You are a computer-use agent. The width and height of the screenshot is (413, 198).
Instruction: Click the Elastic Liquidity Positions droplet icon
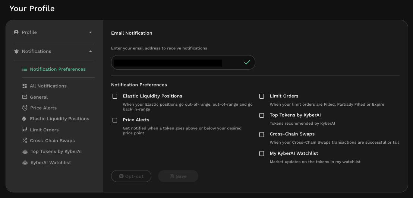click(x=25, y=119)
